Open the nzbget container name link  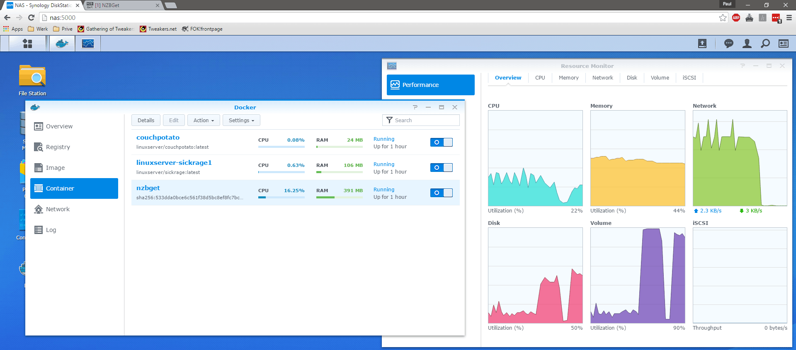[x=148, y=188]
